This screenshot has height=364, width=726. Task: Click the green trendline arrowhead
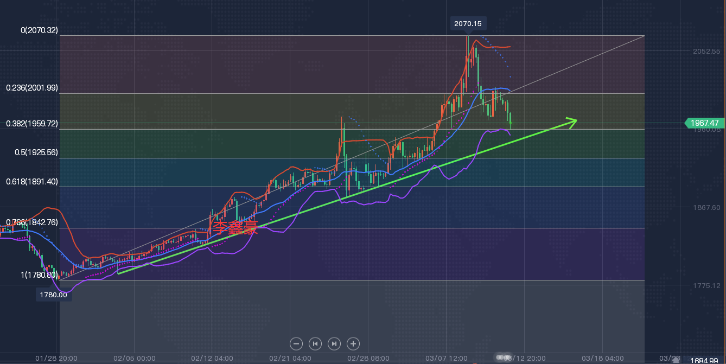coord(571,122)
